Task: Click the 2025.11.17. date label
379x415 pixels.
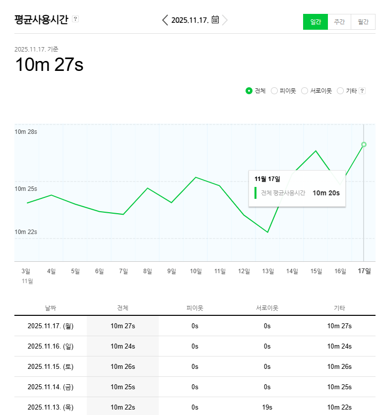Action: 192,19
